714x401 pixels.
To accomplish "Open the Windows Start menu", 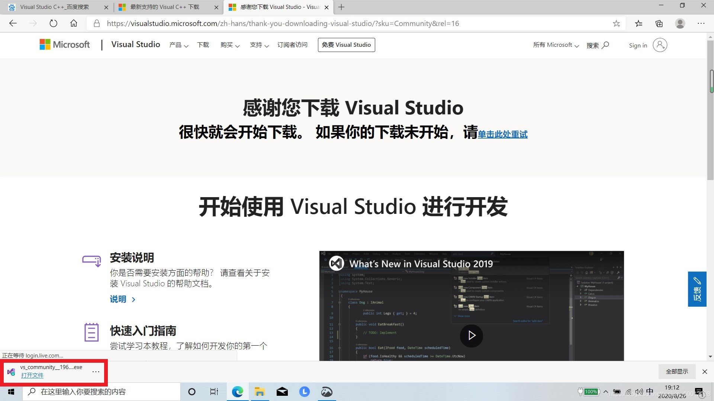I will click(11, 392).
